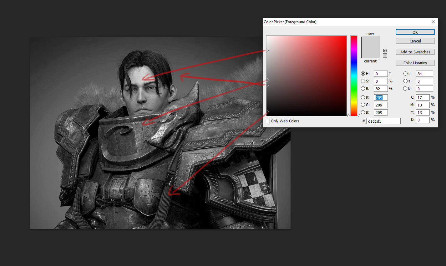This screenshot has height=266, width=446.
Task: Enable Only Web Colors checkbox
Action: [x=268, y=121]
